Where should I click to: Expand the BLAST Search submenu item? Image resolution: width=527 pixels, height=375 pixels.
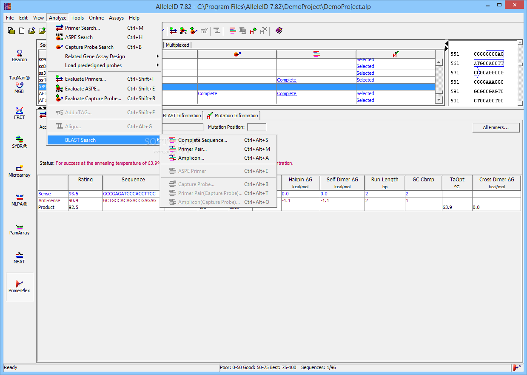click(x=104, y=140)
